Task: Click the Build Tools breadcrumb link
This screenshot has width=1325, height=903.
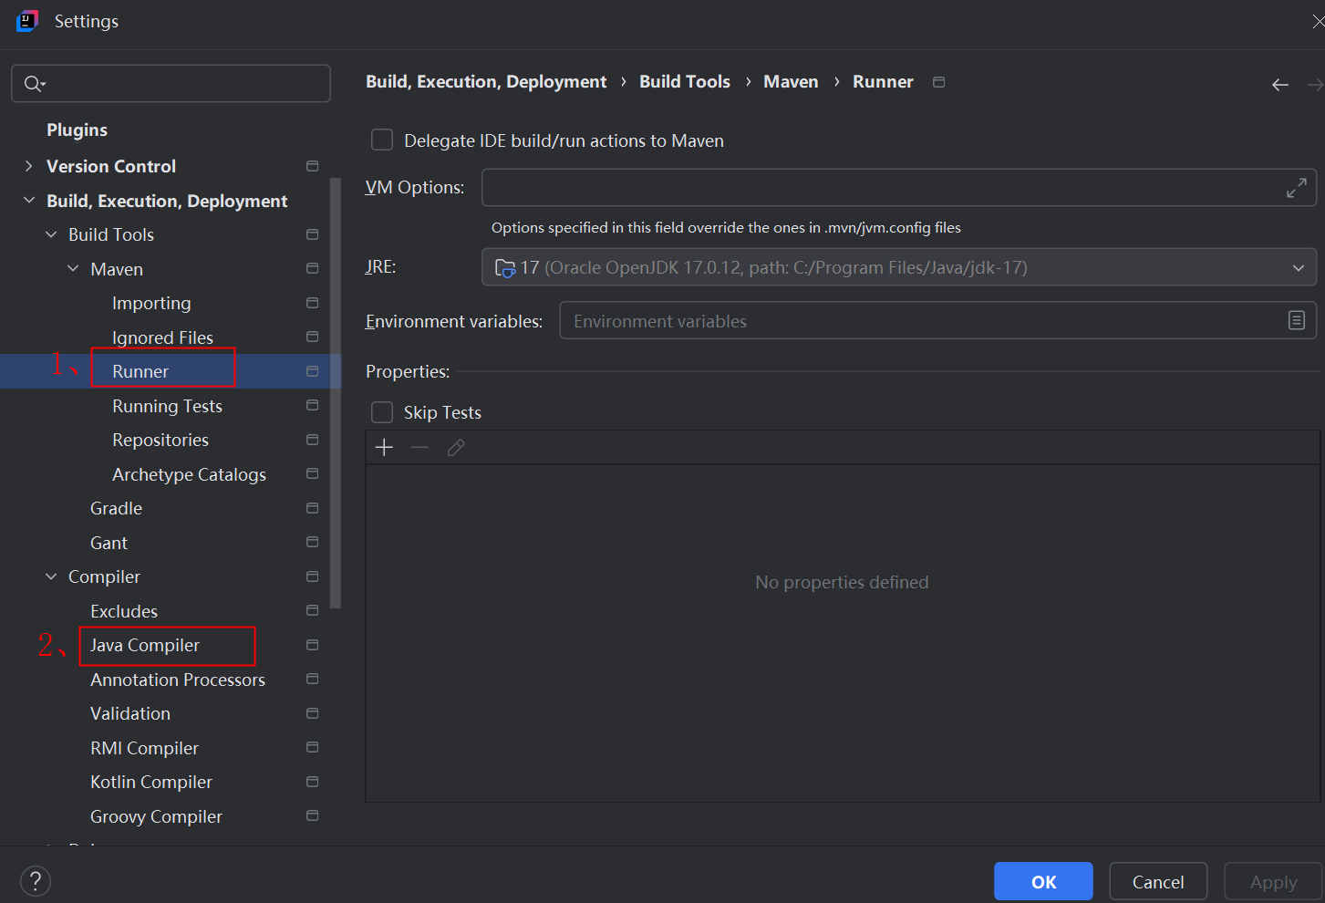Action: pyautogui.click(x=685, y=81)
